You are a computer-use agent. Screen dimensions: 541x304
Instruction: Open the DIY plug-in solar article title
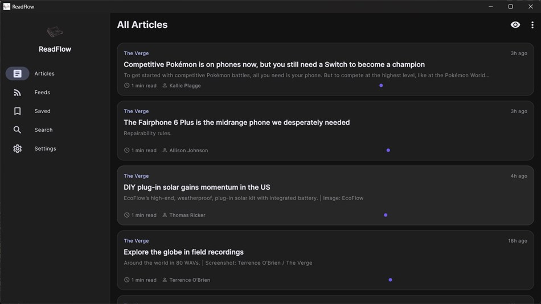pos(196,188)
